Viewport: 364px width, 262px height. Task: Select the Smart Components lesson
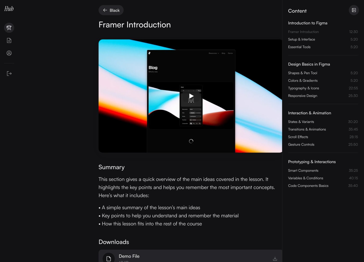click(323, 171)
